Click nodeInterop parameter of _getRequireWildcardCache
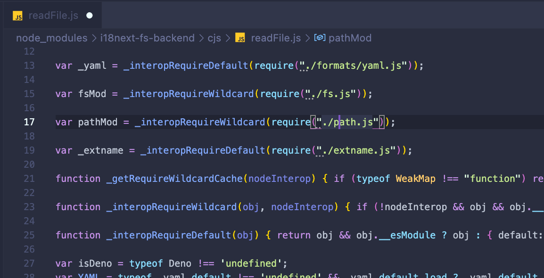Screen dimensions: 544x278 (x=280, y=179)
